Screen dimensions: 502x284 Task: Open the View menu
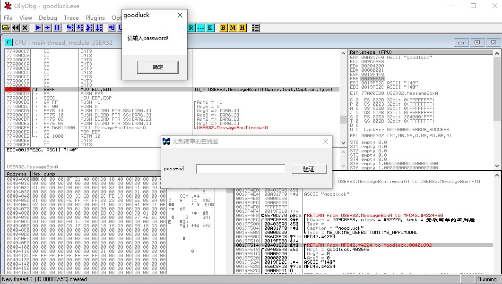pyautogui.click(x=26, y=17)
